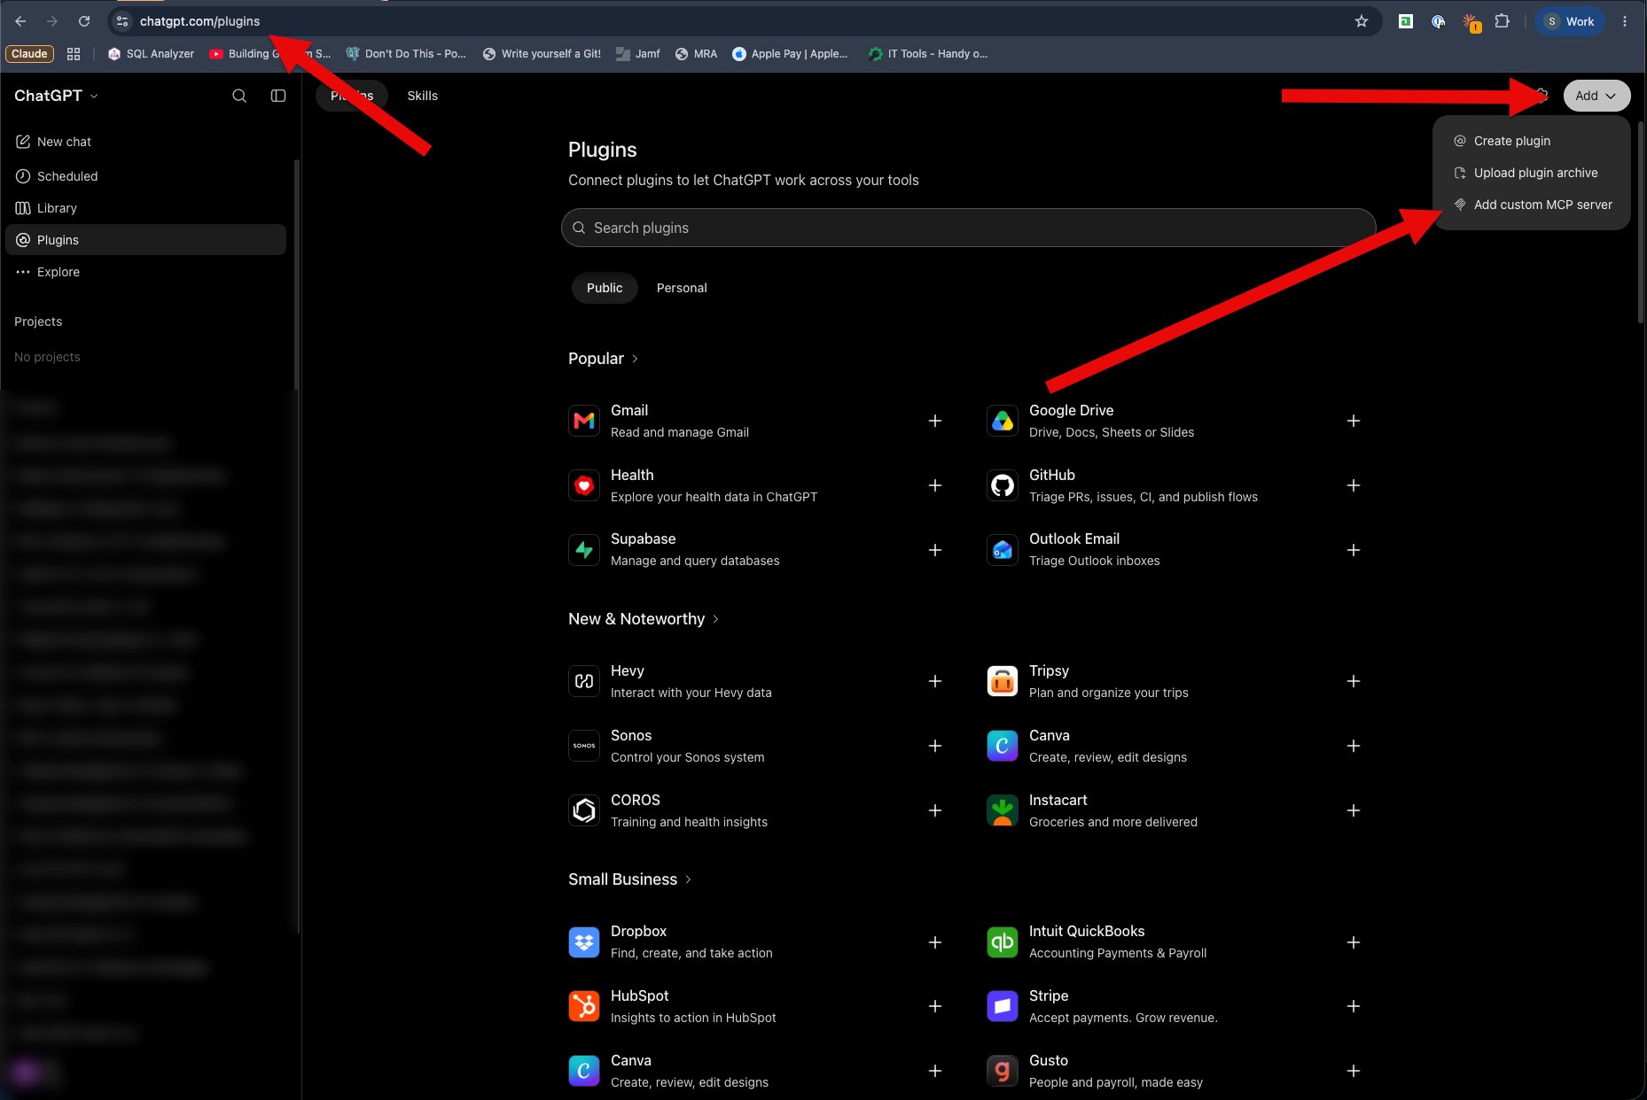
Task: Add the Gmail plugin with plus button
Action: click(935, 421)
